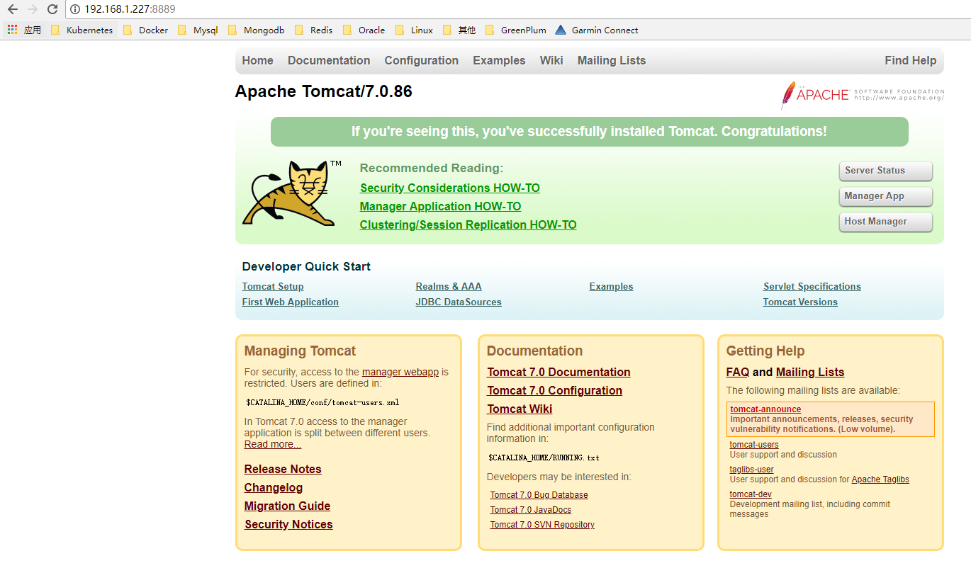Open the Examples quick start link
The height and width of the screenshot is (568, 971).
[x=611, y=287]
